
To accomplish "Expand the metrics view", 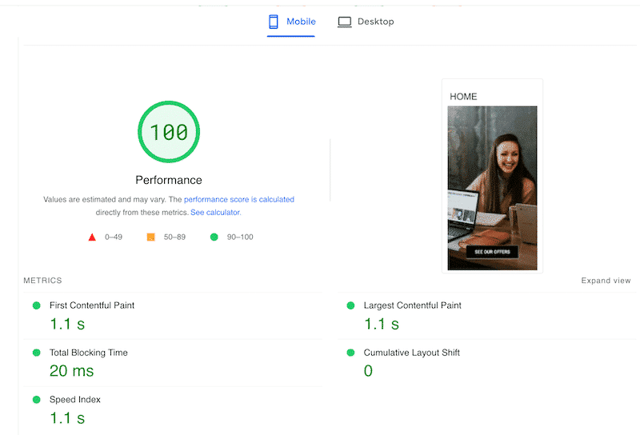I will (606, 281).
